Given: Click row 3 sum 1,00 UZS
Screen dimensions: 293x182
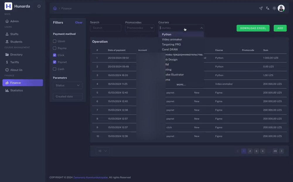Looking at the screenshot, I should (x=268, y=75).
